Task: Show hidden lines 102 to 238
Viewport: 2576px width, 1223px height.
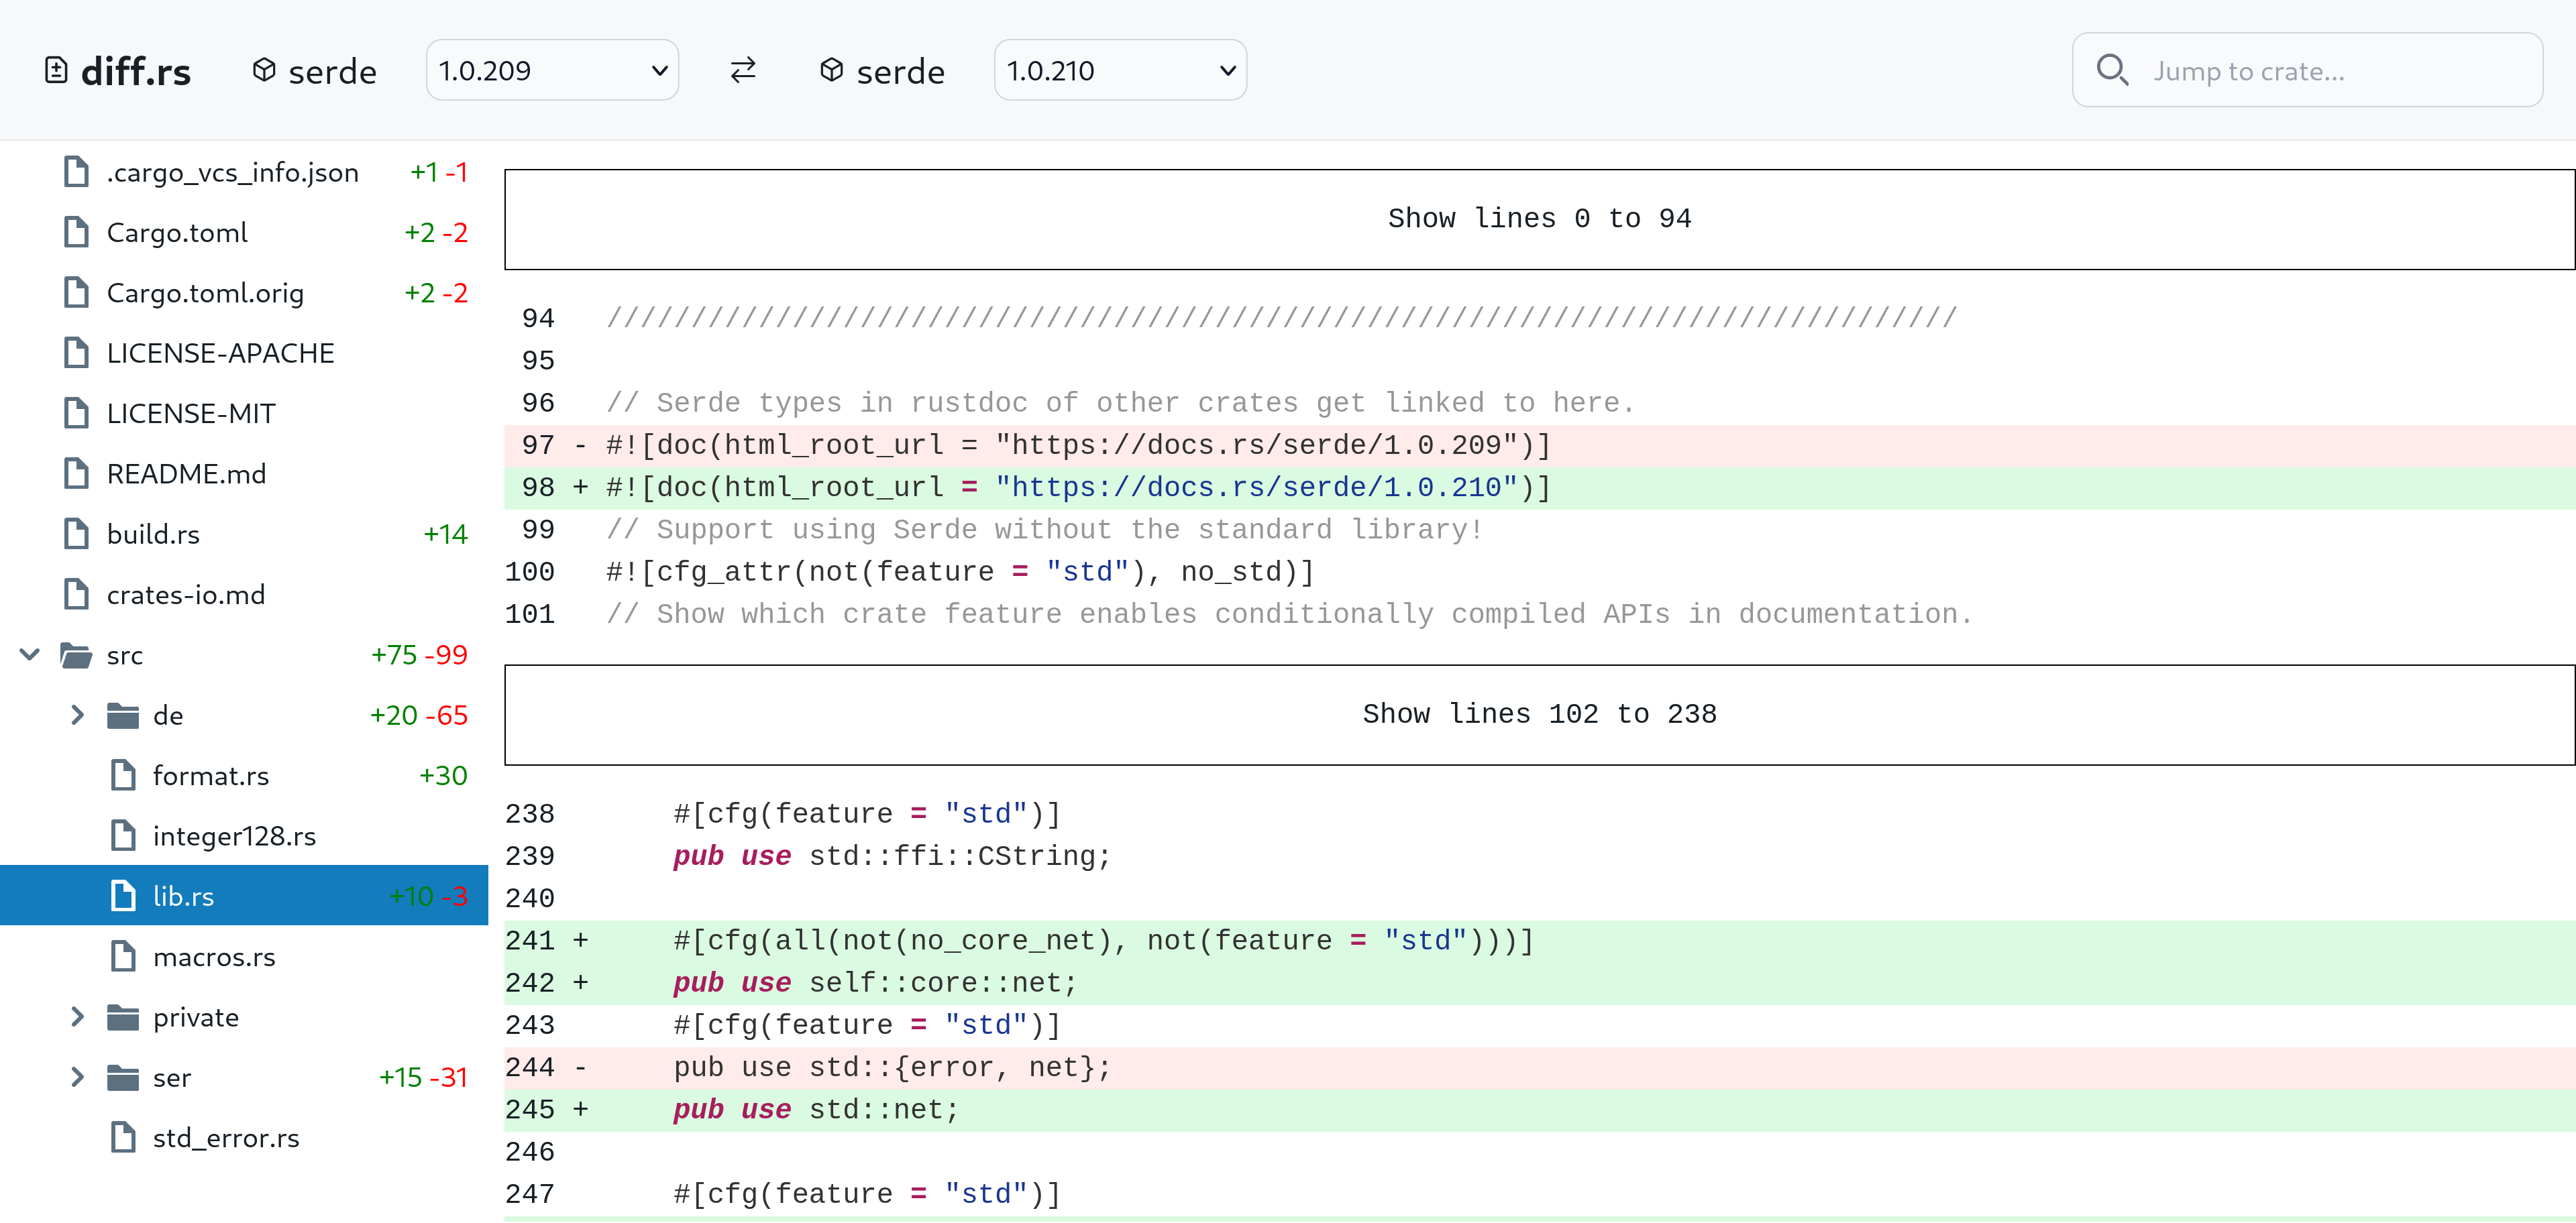Action: [1538, 714]
